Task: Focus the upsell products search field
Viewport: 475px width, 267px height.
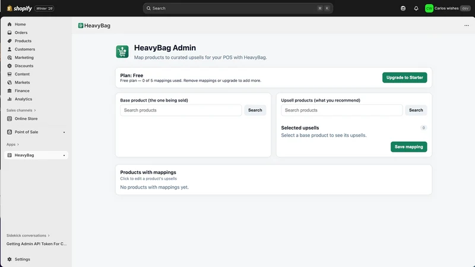Action: tap(342, 110)
